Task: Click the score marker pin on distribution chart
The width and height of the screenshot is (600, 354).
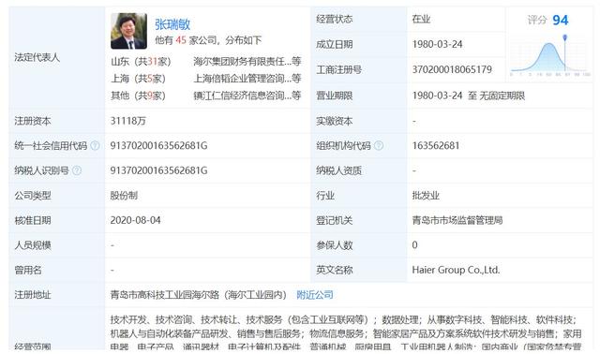Action: pyautogui.click(x=564, y=37)
